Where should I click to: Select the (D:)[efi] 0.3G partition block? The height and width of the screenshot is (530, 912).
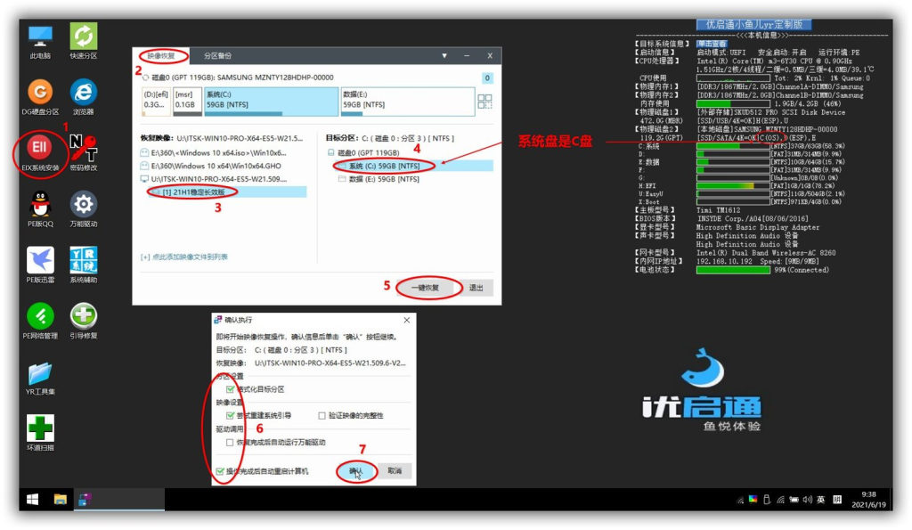(x=156, y=100)
